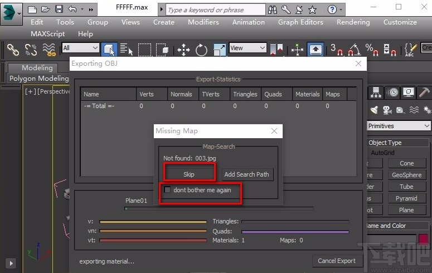Click Add Search Path button
Image resolution: width=432 pixels, height=273 pixels.
(247, 174)
